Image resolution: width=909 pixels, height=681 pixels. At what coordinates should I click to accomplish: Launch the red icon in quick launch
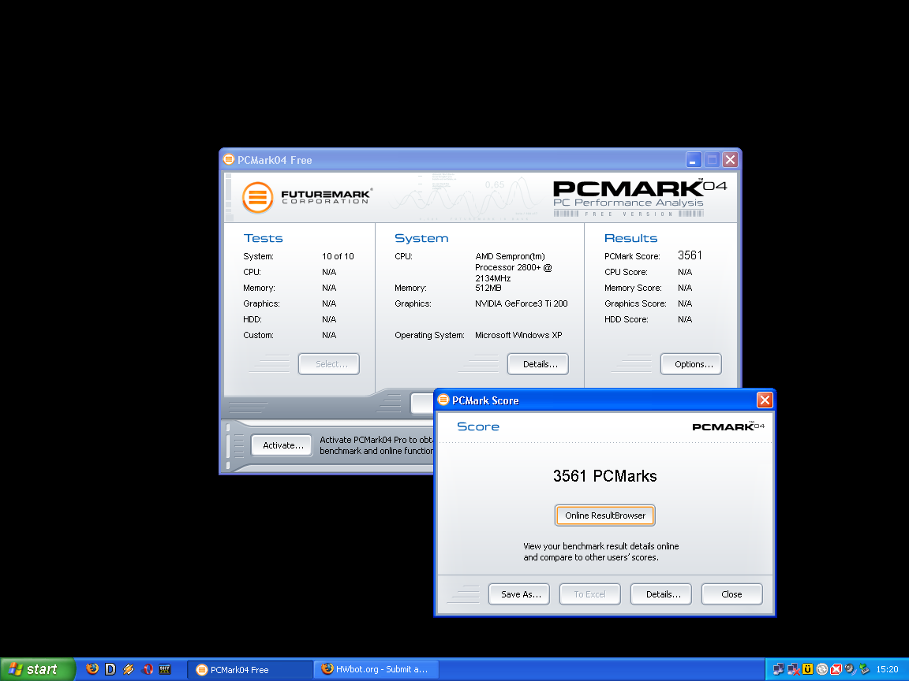point(148,669)
